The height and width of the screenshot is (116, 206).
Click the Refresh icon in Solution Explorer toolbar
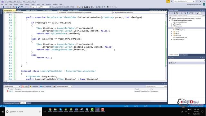(x=187, y=13)
